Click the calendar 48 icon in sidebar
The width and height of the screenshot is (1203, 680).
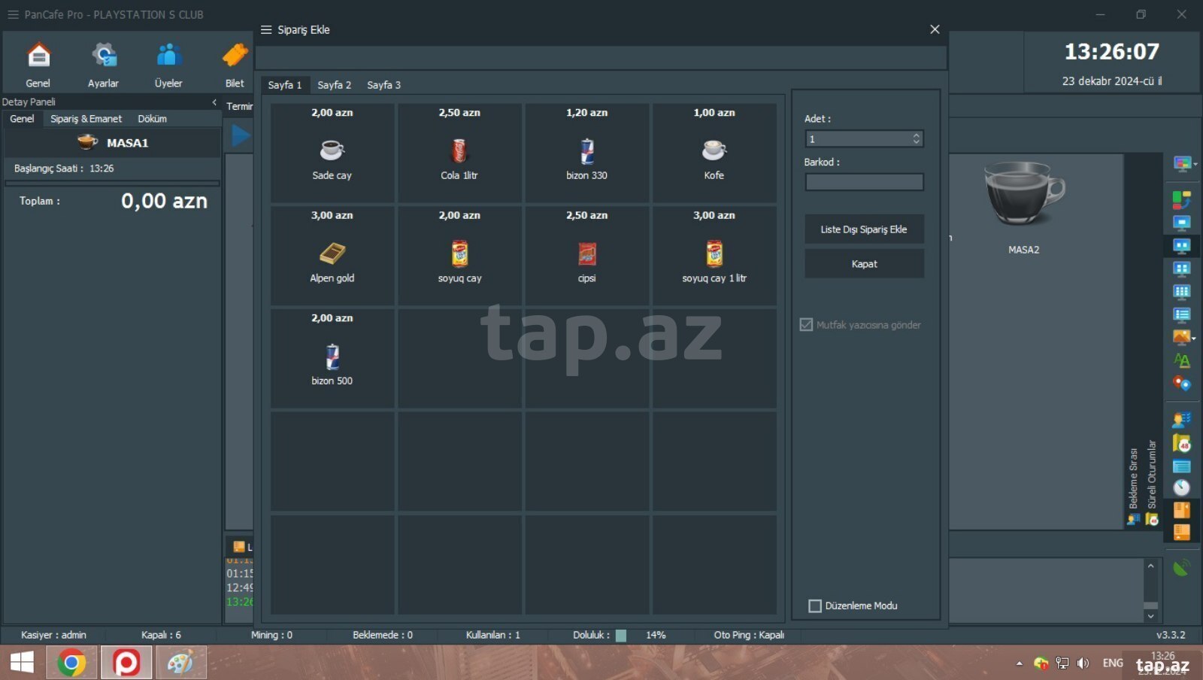pos(1182,443)
